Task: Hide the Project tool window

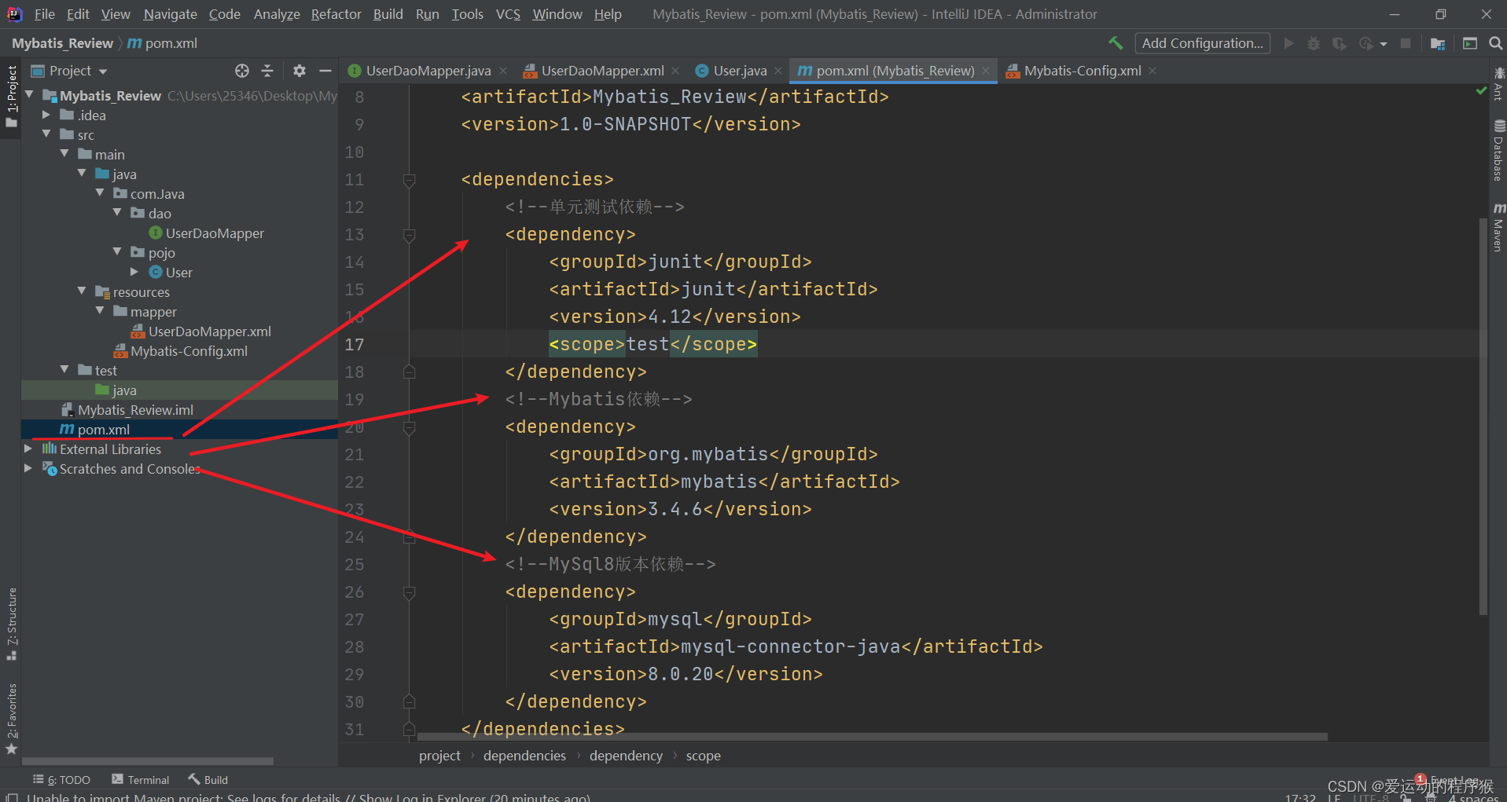Action: point(325,71)
